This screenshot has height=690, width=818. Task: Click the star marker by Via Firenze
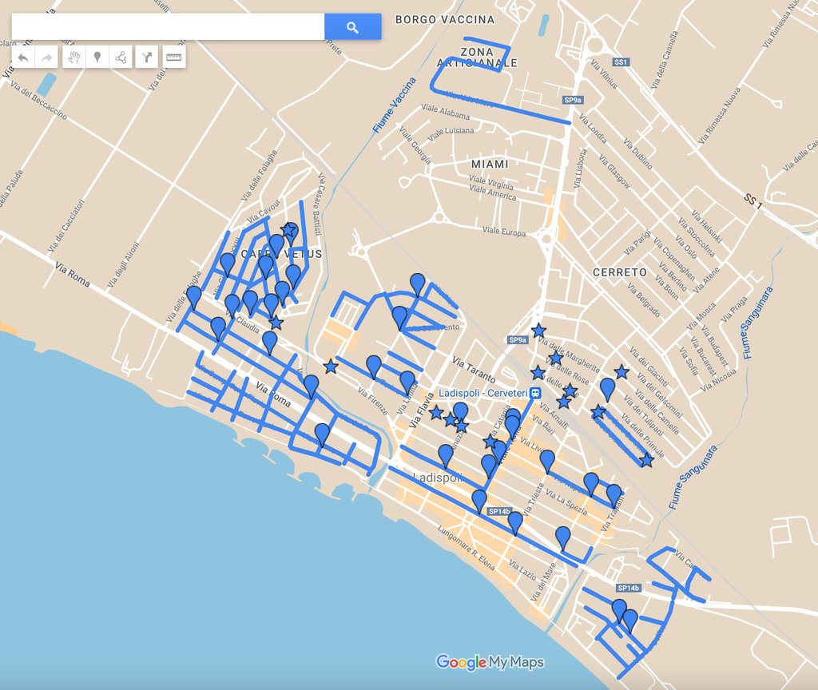(331, 367)
